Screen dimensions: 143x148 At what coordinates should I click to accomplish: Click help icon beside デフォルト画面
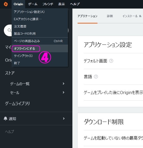[x=111, y=61]
